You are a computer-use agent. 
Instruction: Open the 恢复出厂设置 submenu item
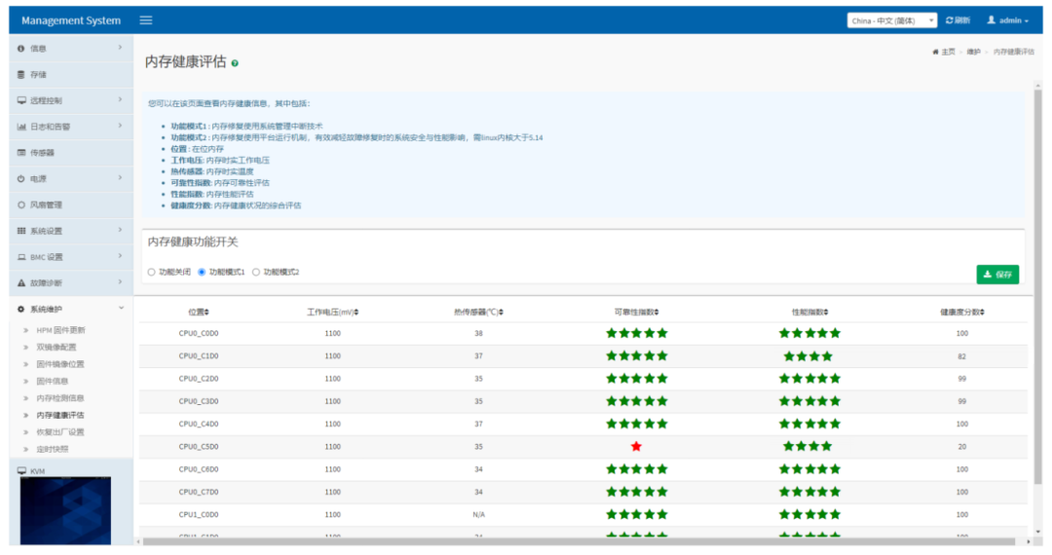[60, 432]
